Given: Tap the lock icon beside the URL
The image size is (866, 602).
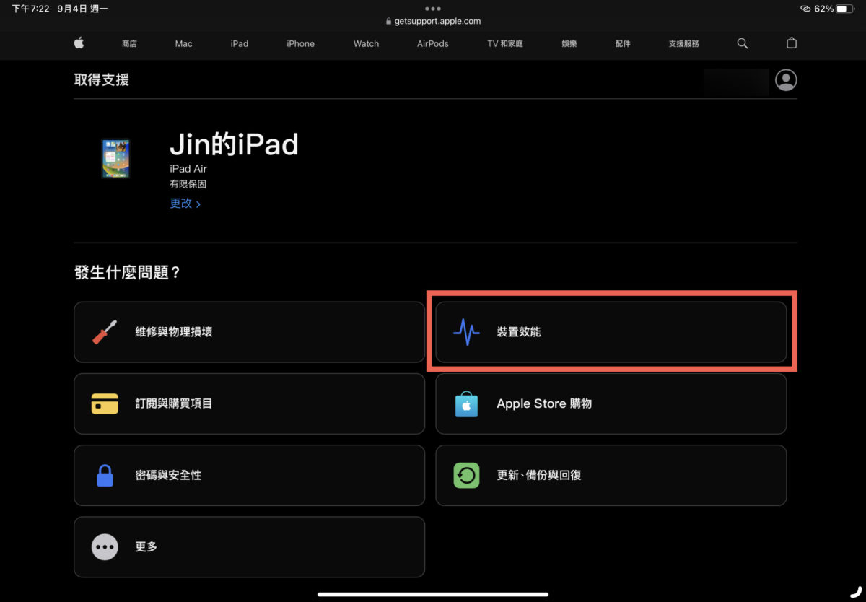Looking at the screenshot, I should (388, 22).
